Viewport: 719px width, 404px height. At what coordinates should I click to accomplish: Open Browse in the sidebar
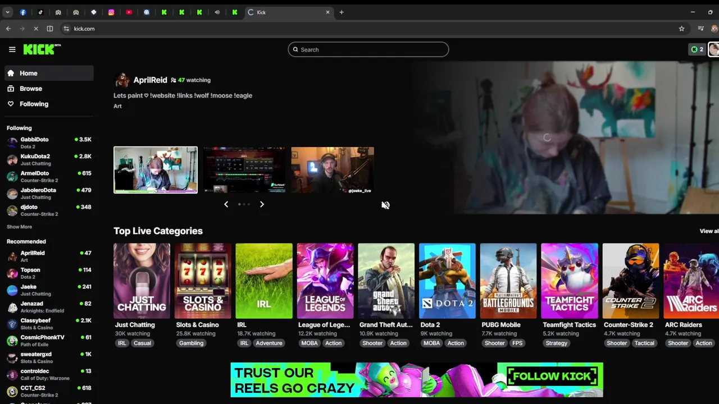pyautogui.click(x=48, y=89)
